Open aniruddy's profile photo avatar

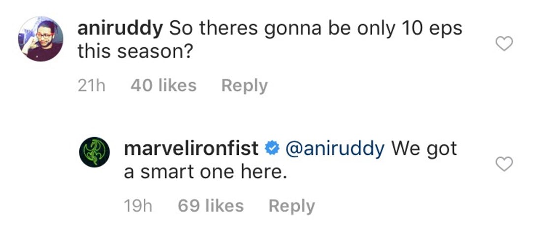[x=41, y=39]
